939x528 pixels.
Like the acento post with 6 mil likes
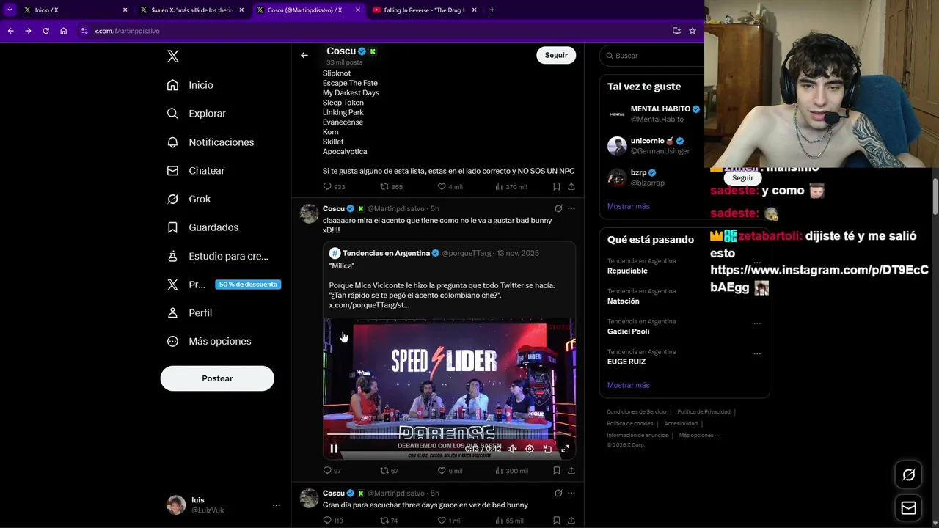(450, 471)
